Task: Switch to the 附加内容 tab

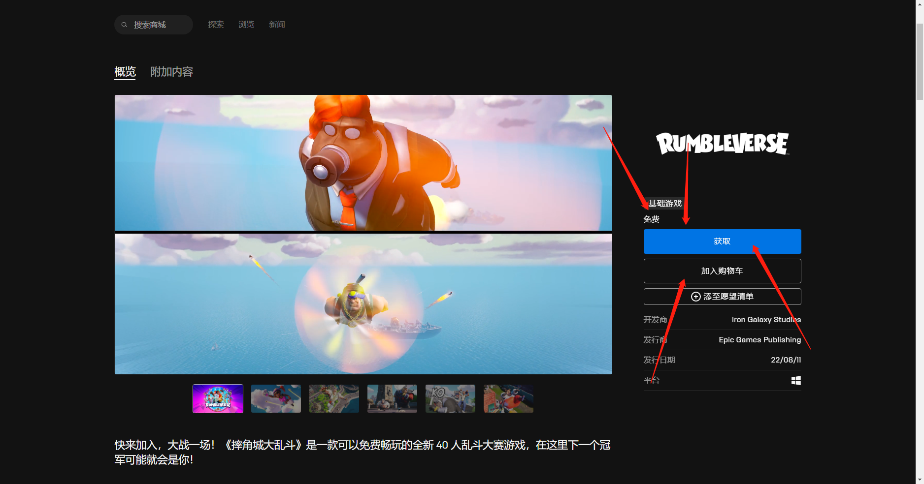Action: pos(171,72)
